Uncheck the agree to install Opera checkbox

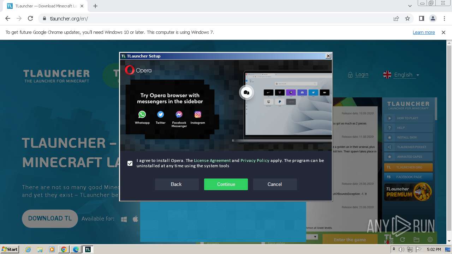pos(130,163)
